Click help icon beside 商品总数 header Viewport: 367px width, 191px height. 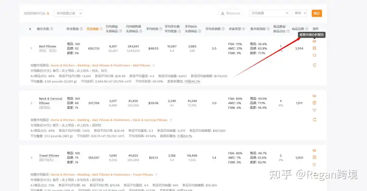(307, 29)
